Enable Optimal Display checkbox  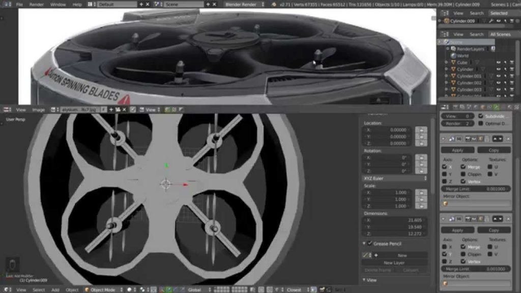click(x=480, y=123)
